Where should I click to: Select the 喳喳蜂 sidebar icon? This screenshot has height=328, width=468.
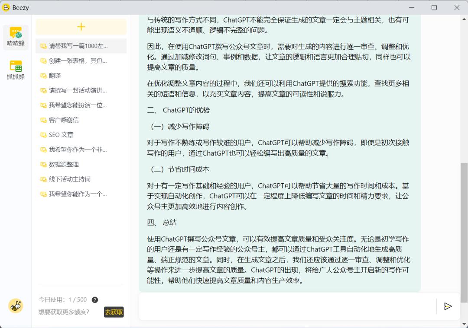(16, 37)
